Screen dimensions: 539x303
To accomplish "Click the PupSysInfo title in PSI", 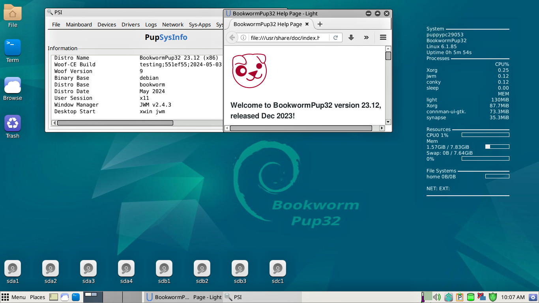I will coord(166,37).
